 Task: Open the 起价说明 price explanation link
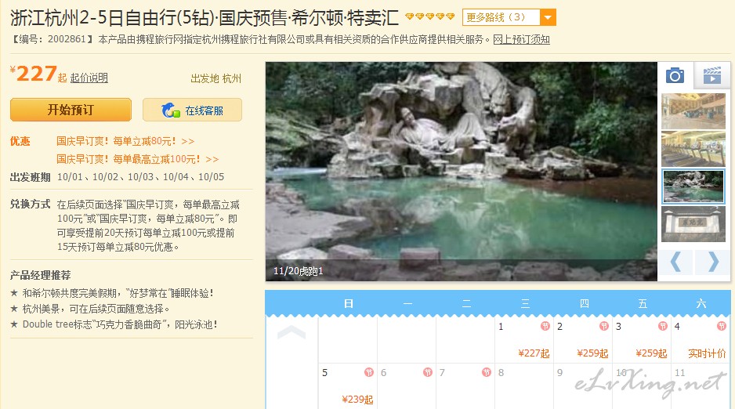point(89,78)
